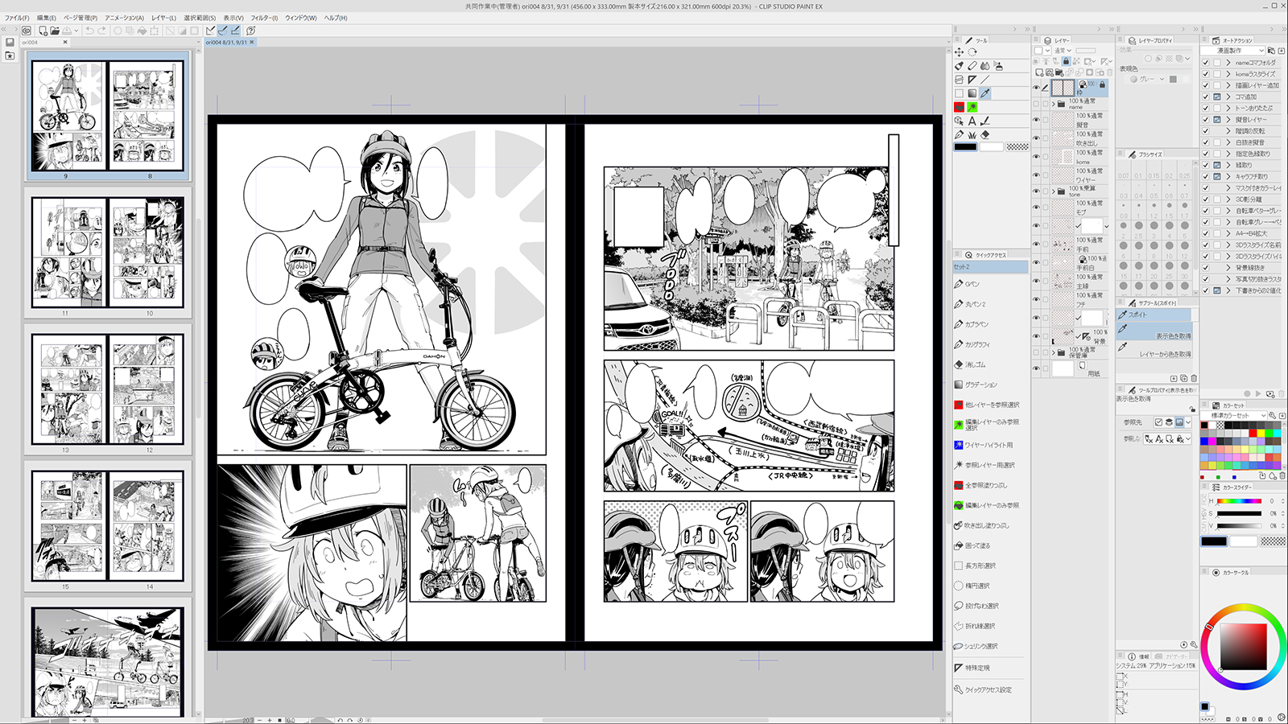Pick the red swatch in color set
This screenshot has width=1288, height=724.
coord(1253,433)
